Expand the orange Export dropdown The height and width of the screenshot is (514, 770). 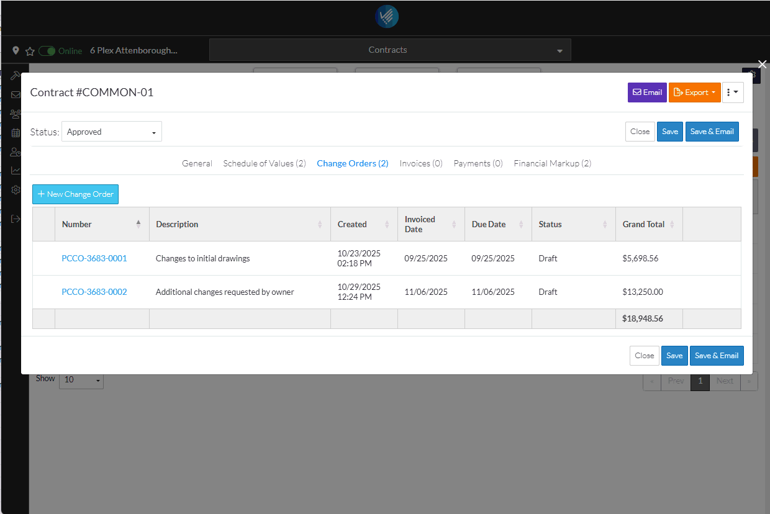pos(694,92)
